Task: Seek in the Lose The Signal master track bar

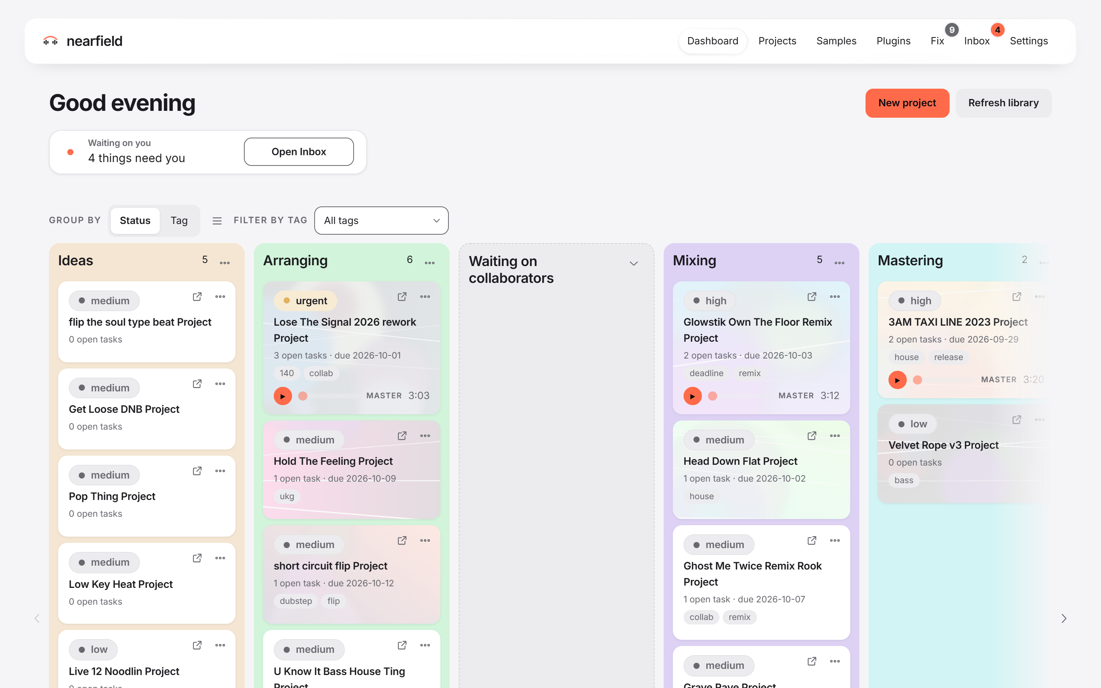Action: tap(329, 396)
